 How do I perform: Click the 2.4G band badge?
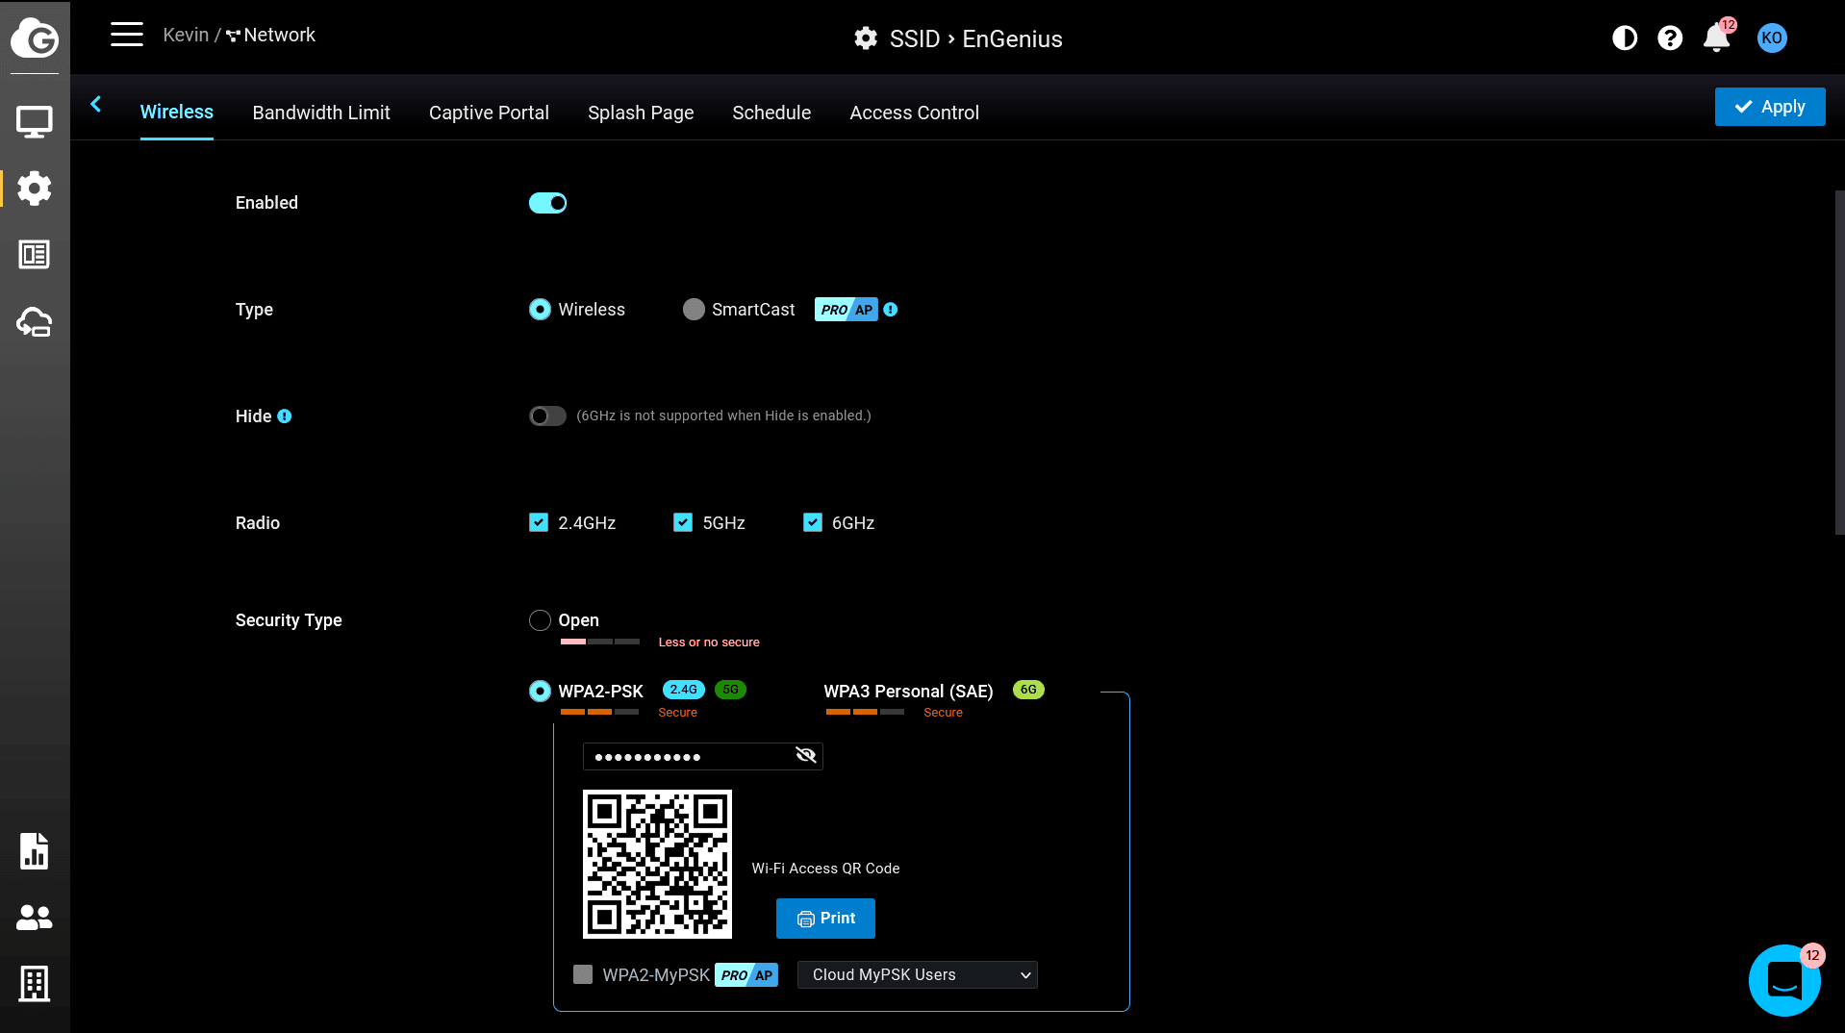(684, 690)
